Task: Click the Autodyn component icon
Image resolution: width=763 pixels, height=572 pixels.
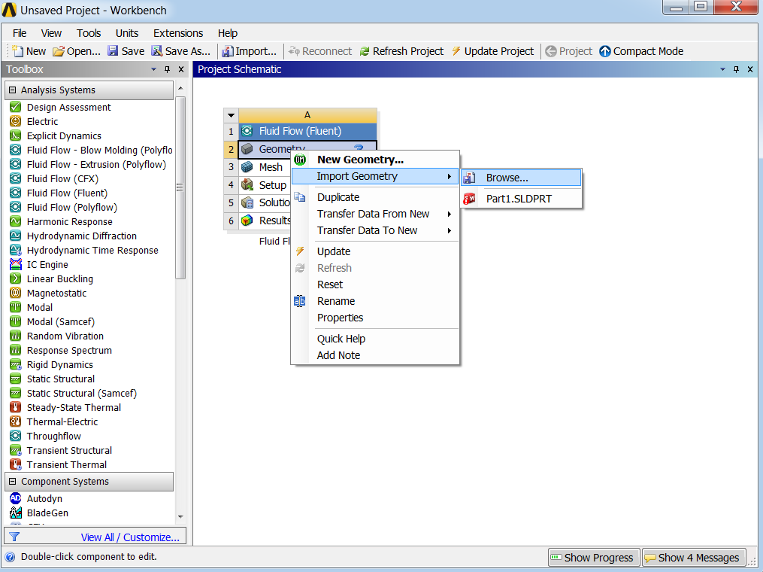Action: coord(16,498)
